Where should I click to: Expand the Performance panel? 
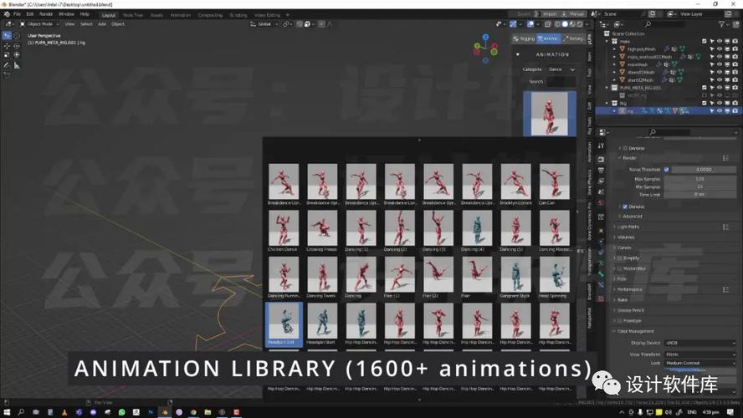(629, 289)
